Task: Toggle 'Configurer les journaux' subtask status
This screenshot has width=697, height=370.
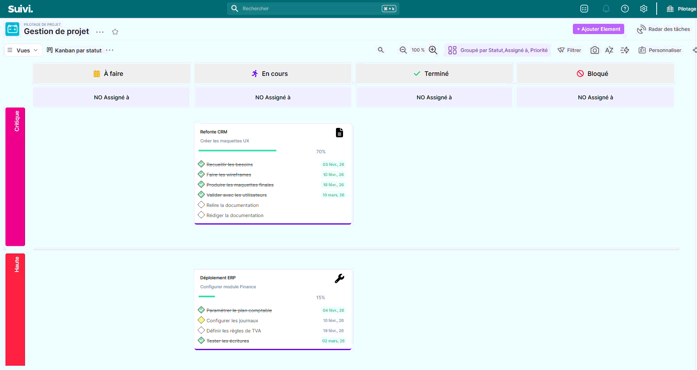Action: coord(201,320)
